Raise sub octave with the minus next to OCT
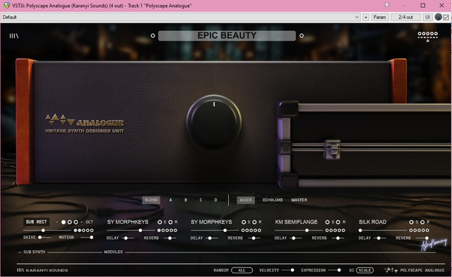452x277 pixels. (82, 222)
